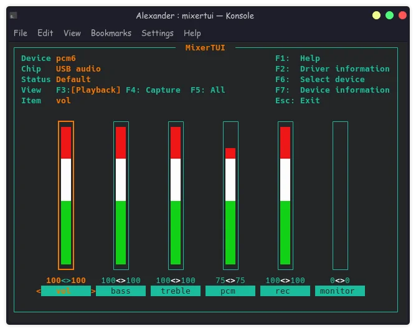Click the chip value USB audio
The width and height of the screenshot is (416, 331).
[x=78, y=68]
